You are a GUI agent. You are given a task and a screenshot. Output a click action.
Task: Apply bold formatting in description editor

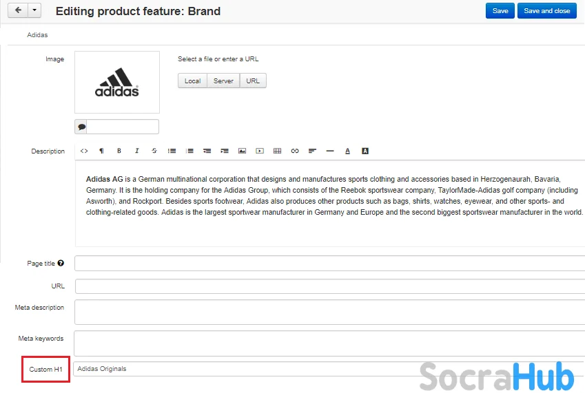click(119, 151)
